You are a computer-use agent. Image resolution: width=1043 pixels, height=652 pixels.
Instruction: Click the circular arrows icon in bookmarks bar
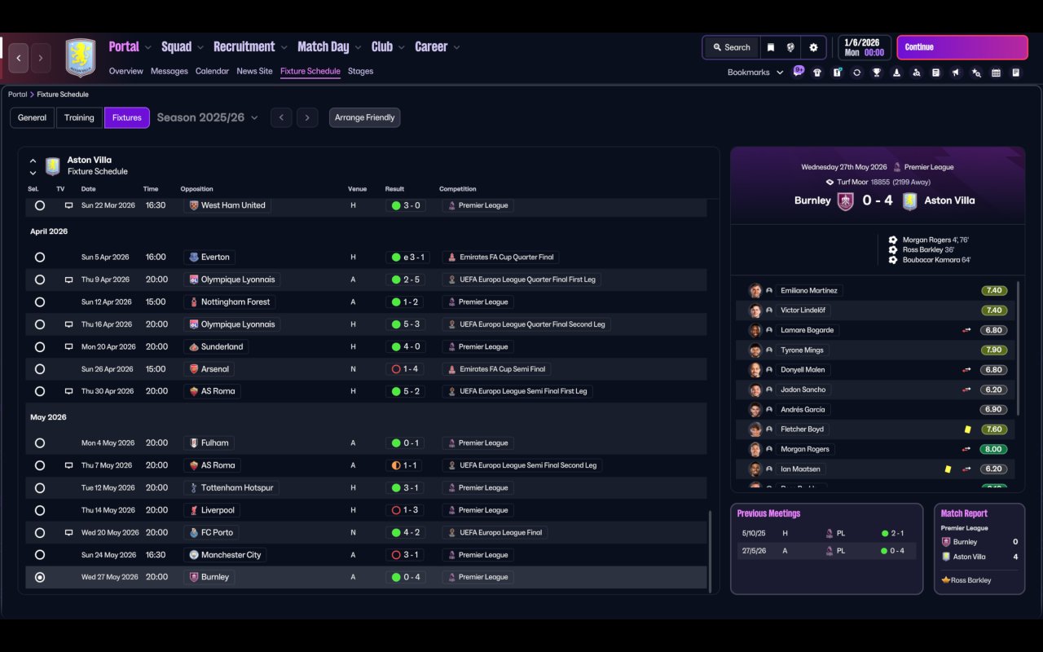point(856,73)
